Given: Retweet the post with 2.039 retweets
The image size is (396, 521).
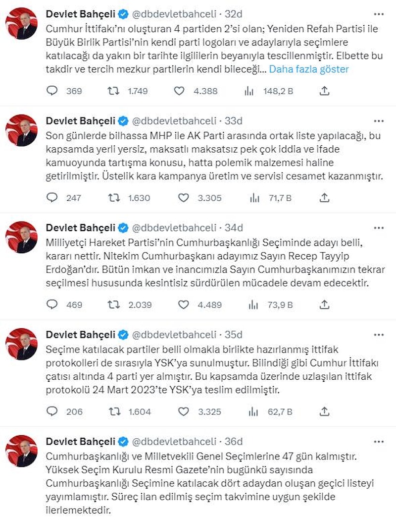Looking at the screenshot, I should click(114, 304).
